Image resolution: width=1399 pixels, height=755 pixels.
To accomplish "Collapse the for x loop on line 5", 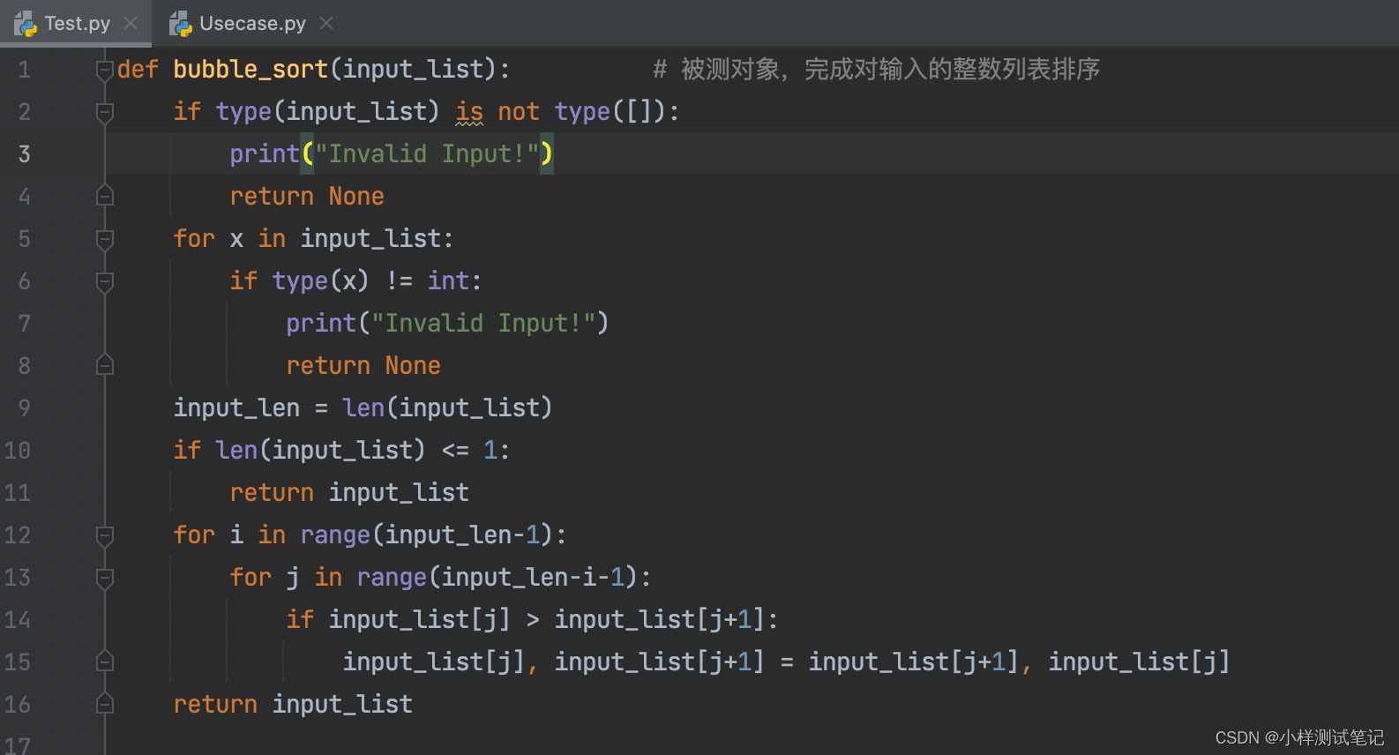I will point(104,239).
